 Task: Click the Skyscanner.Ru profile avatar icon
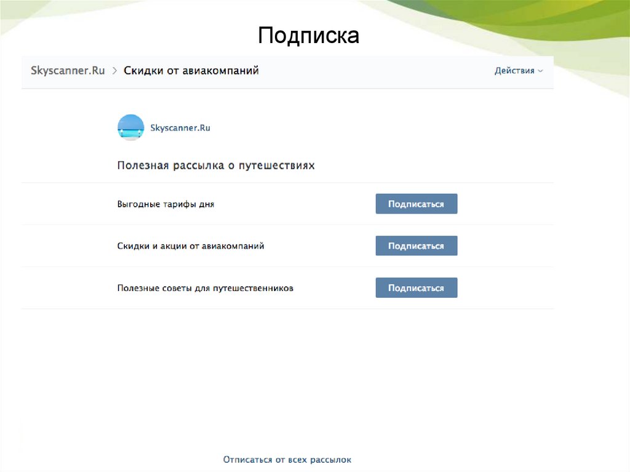[x=130, y=127]
